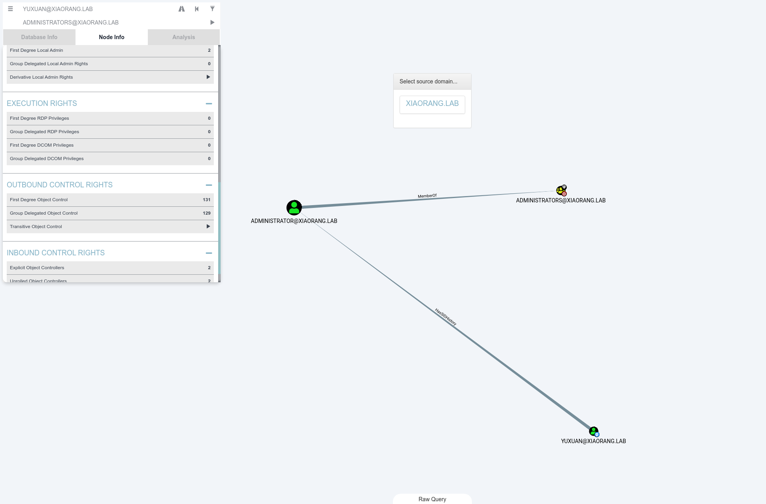Select the ADMINISTRATORS group node icon

(x=561, y=191)
